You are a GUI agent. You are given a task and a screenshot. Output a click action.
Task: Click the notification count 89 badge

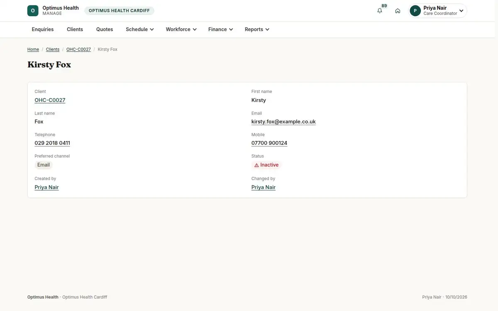point(384,6)
